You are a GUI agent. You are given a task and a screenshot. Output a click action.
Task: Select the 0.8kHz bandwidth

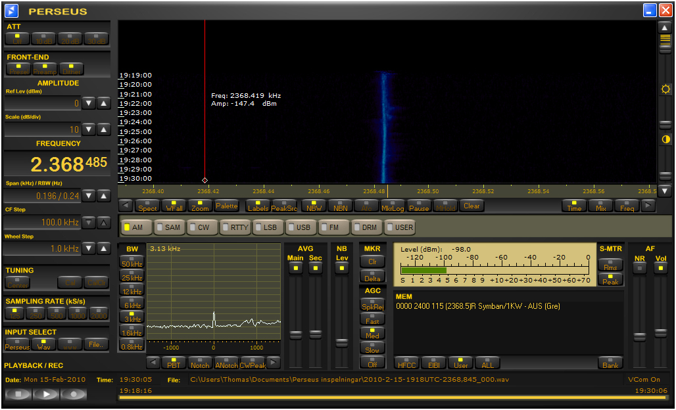[x=132, y=344]
